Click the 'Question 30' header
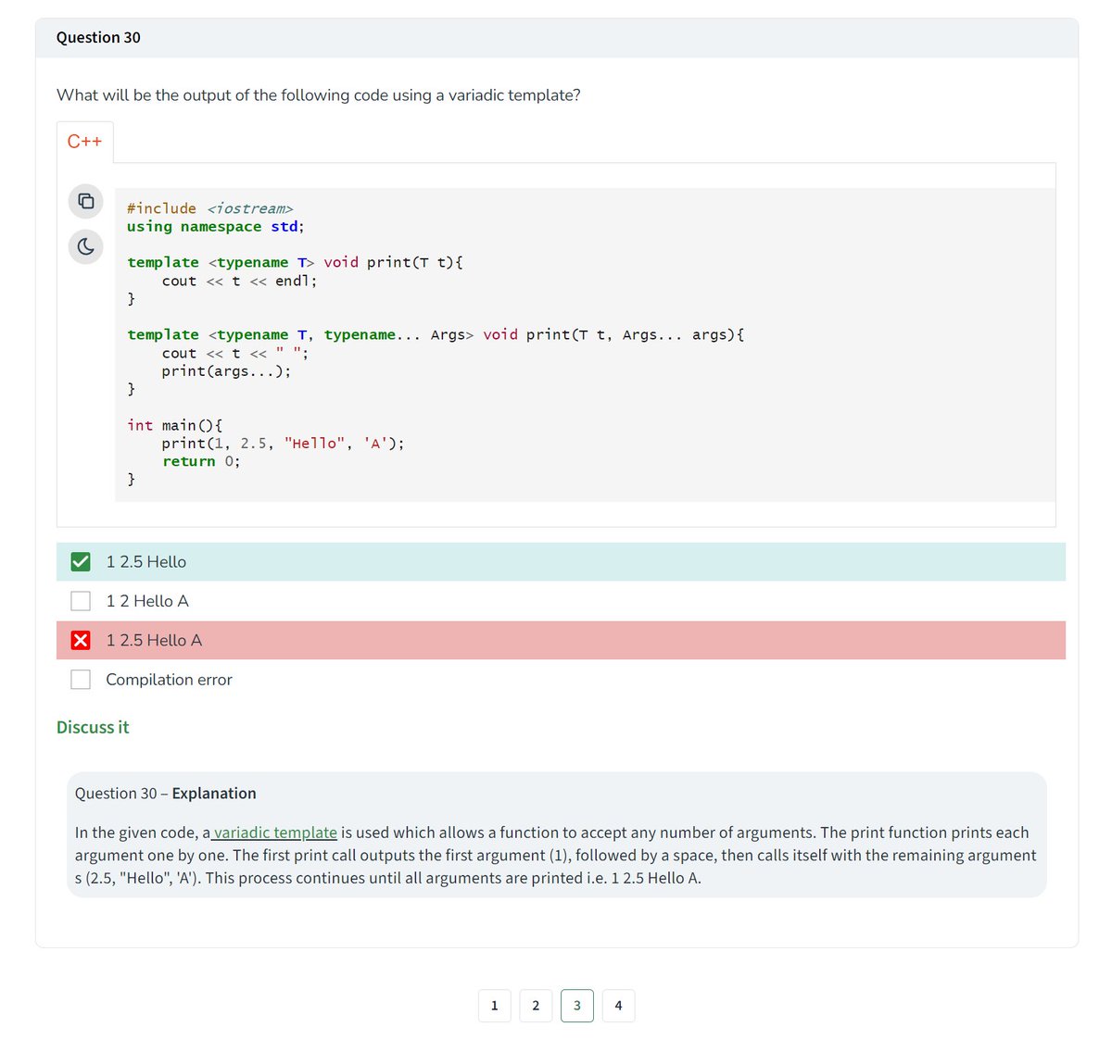The height and width of the screenshot is (1052, 1112). 98,38
